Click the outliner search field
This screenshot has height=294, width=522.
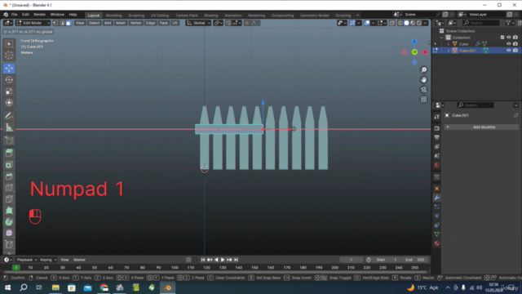[x=481, y=23]
